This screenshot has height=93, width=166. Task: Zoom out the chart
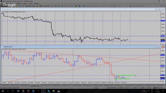pos(65,6)
